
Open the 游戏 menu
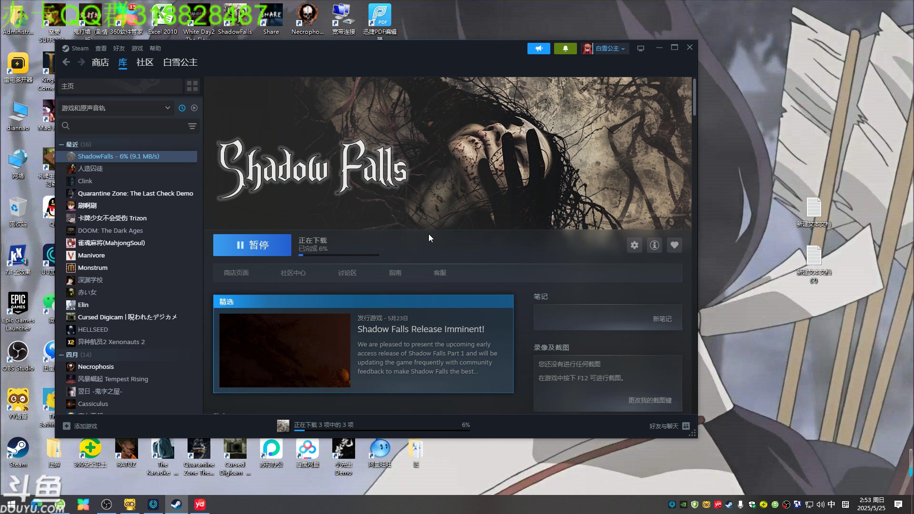point(137,48)
